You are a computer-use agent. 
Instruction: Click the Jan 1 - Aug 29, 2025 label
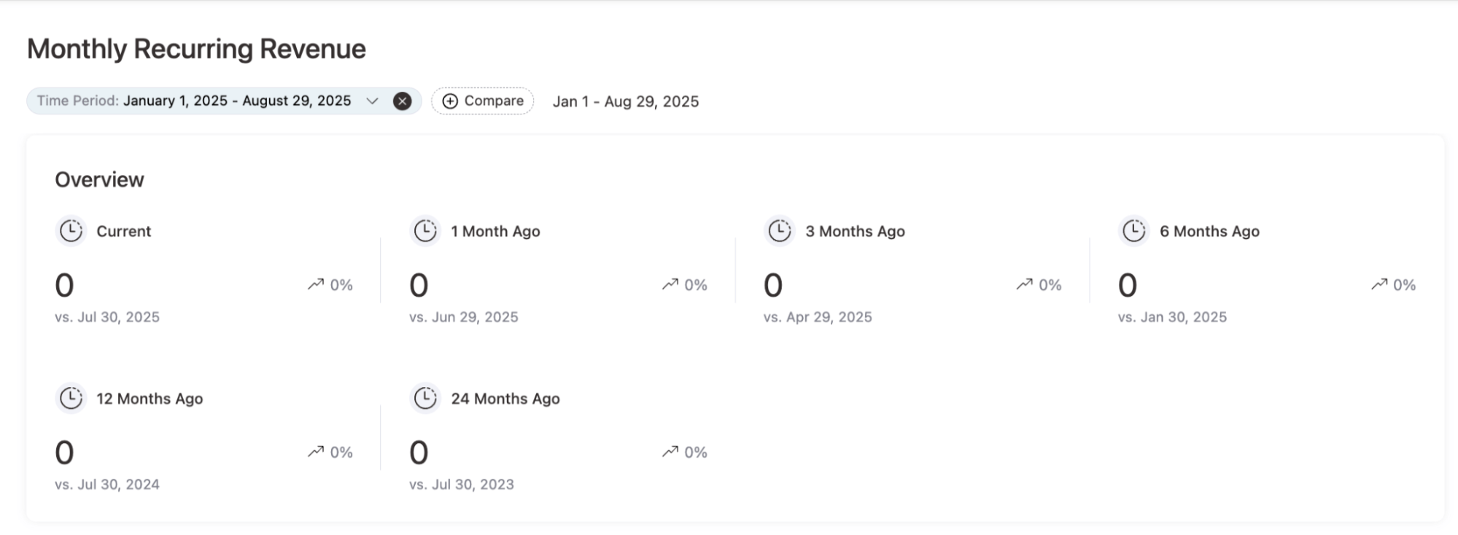(x=626, y=101)
